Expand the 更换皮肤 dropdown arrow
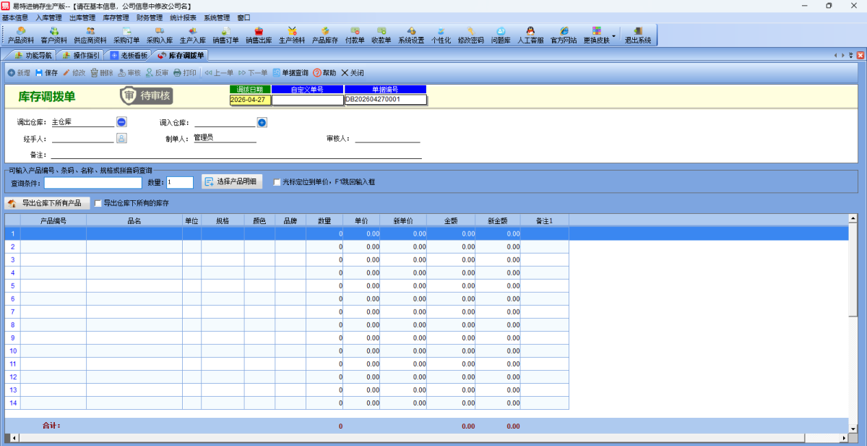Screen dimensions: 867x446 click(x=614, y=35)
